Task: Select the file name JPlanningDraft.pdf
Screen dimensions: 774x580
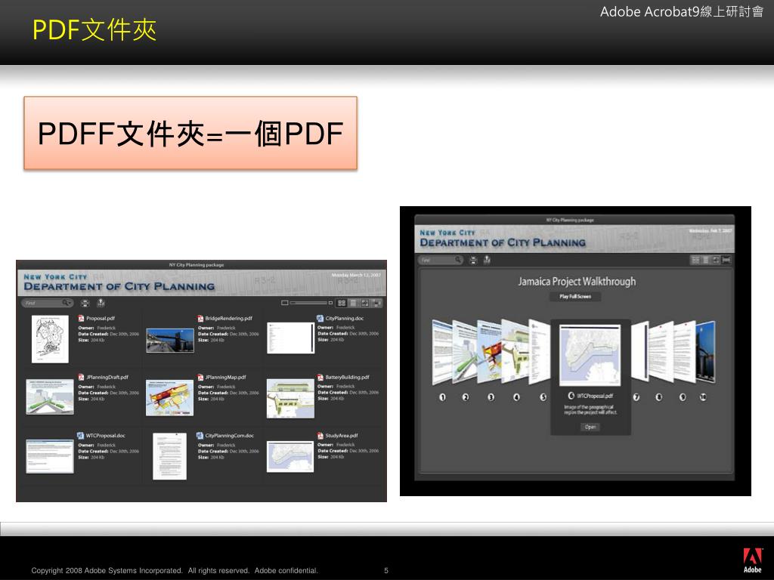Action: point(107,378)
